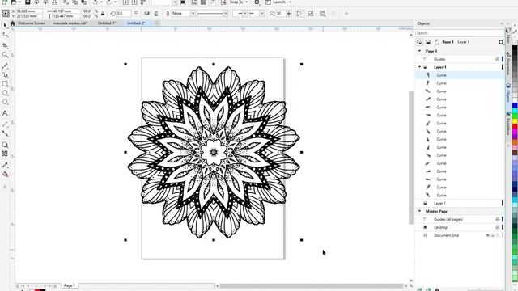Select the Crop tool
This screenshot has height=291, width=518.
pos(5,45)
